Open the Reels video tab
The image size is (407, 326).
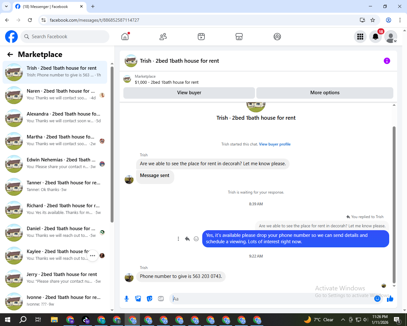(x=201, y=37)
